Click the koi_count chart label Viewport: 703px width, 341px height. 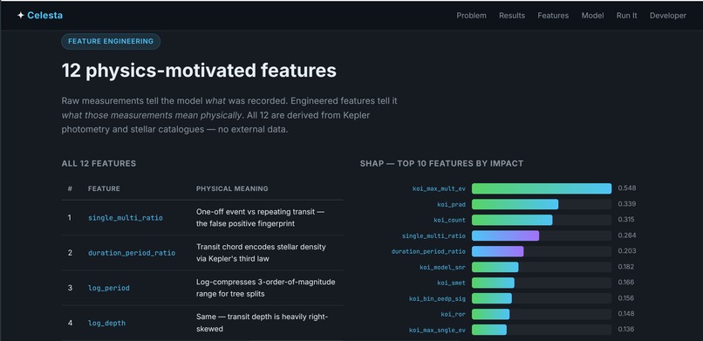pyautogui.click(x=450, y=220)
